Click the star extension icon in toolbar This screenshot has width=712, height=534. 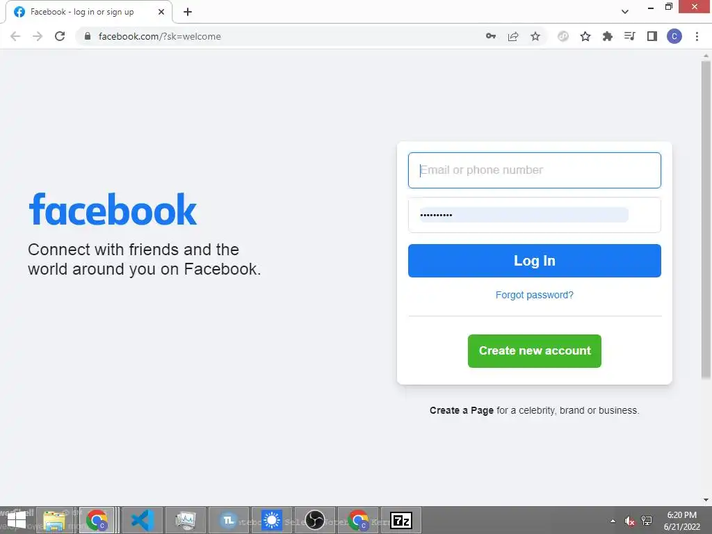585,36
